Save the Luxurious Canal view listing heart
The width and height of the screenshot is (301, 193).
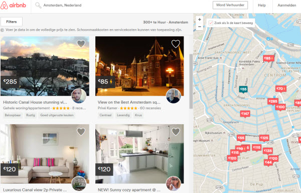click(81, 132)
